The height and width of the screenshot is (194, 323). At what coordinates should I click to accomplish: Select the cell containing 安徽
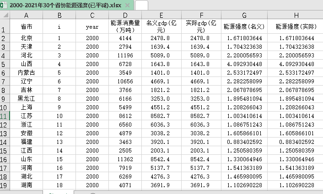(x=27, y=133)
